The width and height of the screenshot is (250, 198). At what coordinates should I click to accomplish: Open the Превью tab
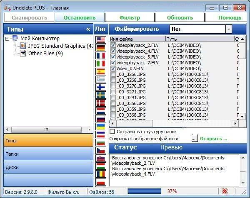(171, 147)
